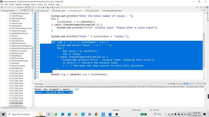Open the Search menu

click(x=34, y=5)
